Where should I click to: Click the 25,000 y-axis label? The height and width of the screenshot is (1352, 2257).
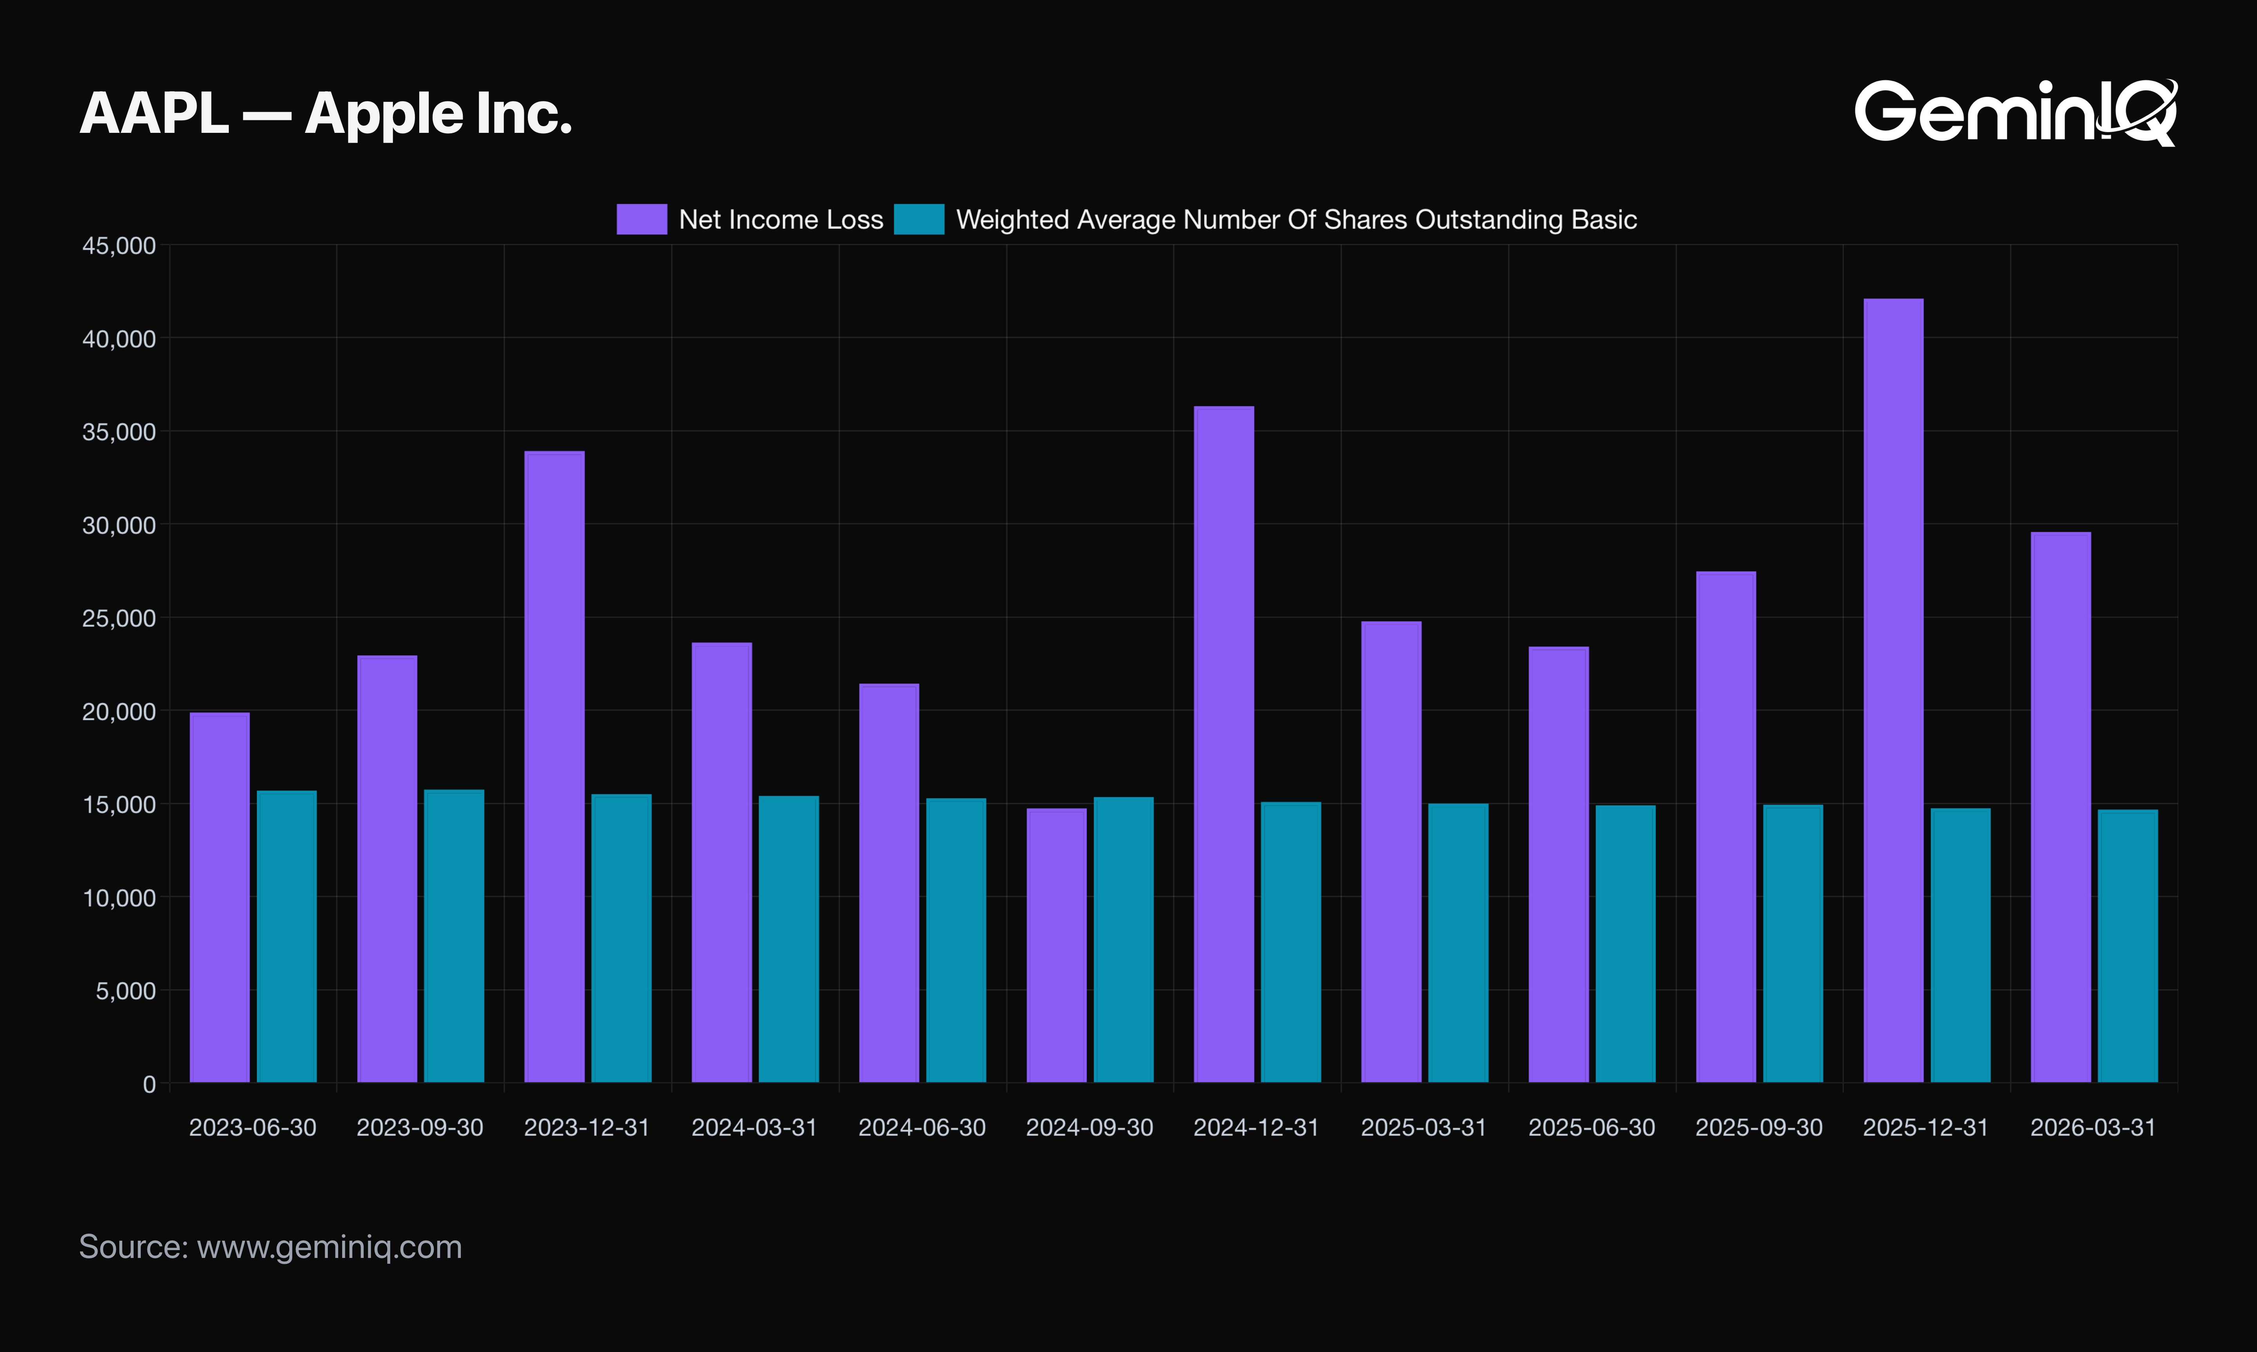[x=120, y=619]
